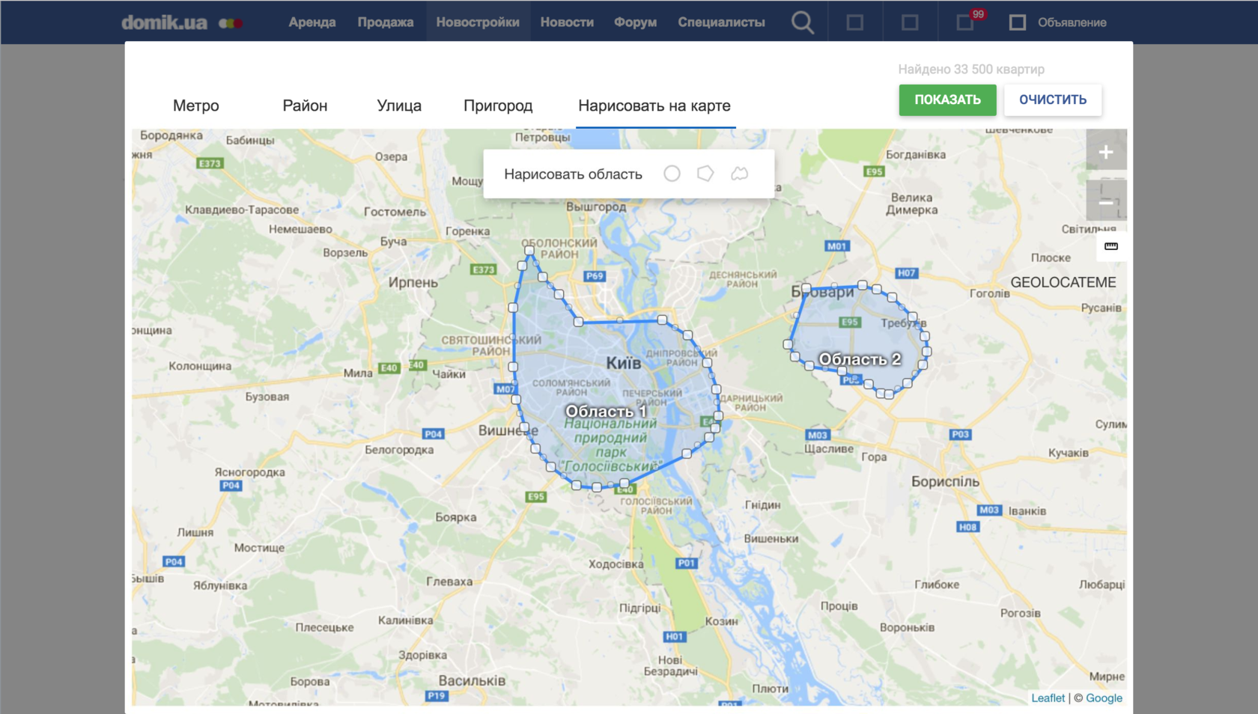Click the Глеваха label on map
This screenshot has width=1258, height=714.
pyautogui.click(x=449, y=581)
